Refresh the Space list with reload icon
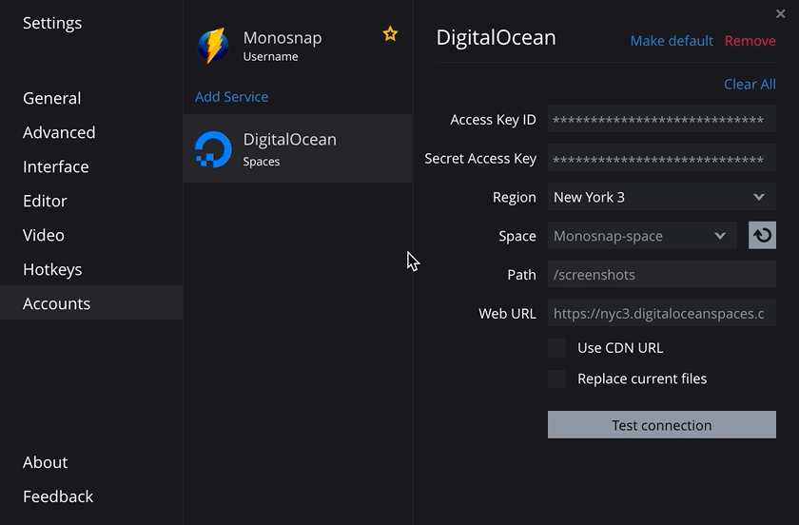Image resolution: width=799 pixels, height=525 pixels. coord(762,236)
